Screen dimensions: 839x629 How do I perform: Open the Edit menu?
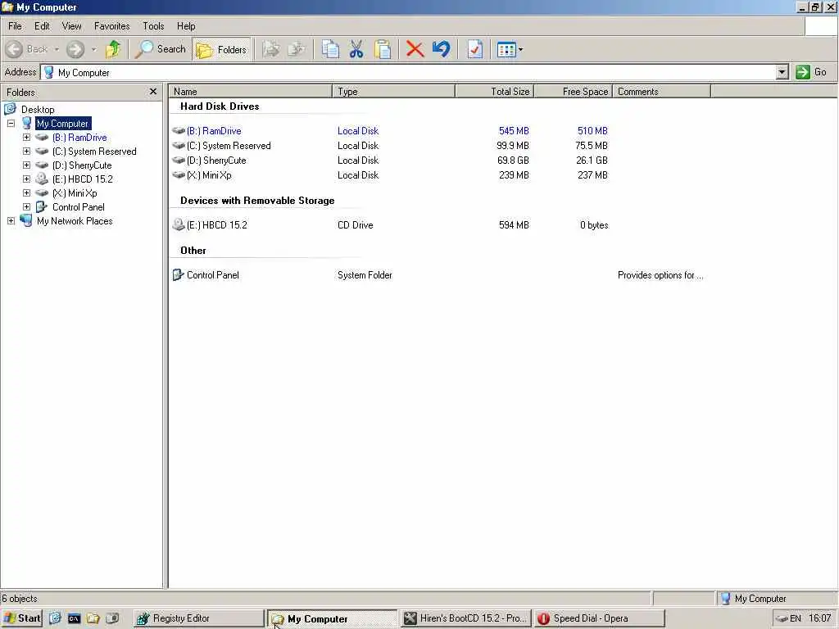click(x=42, y=26)
